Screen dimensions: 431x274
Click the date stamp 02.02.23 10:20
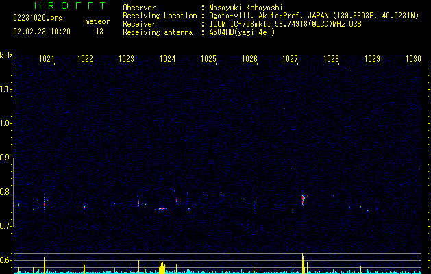[x=42, y=32]
